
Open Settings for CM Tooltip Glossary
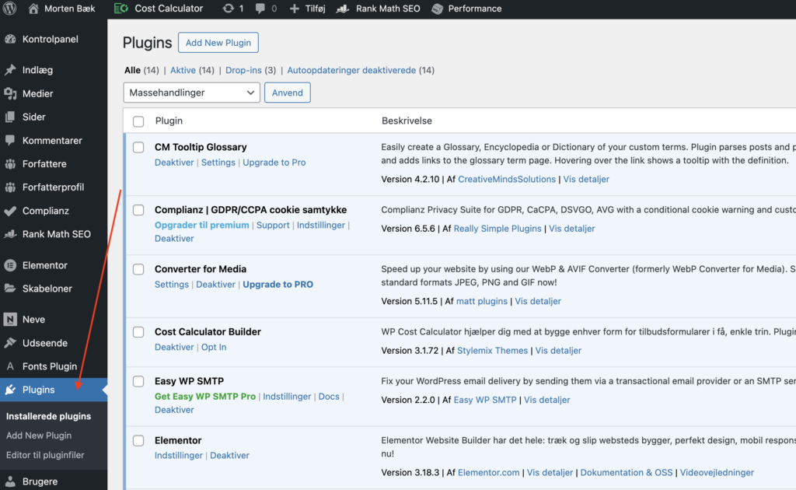point(218,163)
